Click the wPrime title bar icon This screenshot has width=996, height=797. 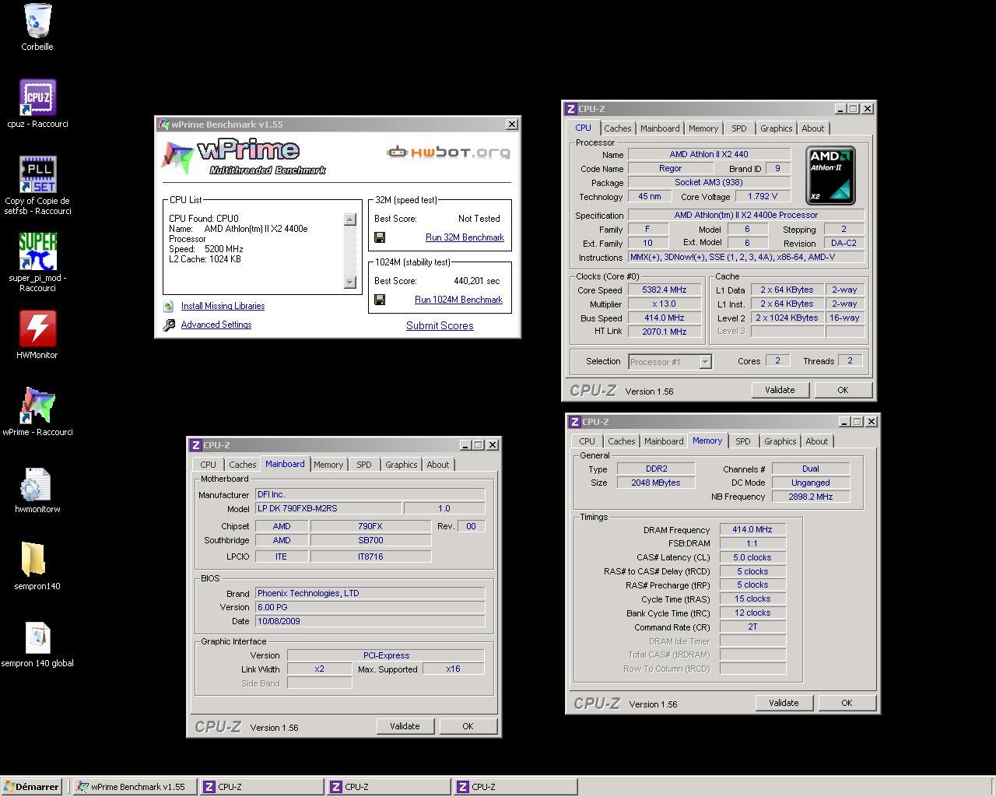pos(163,125)
